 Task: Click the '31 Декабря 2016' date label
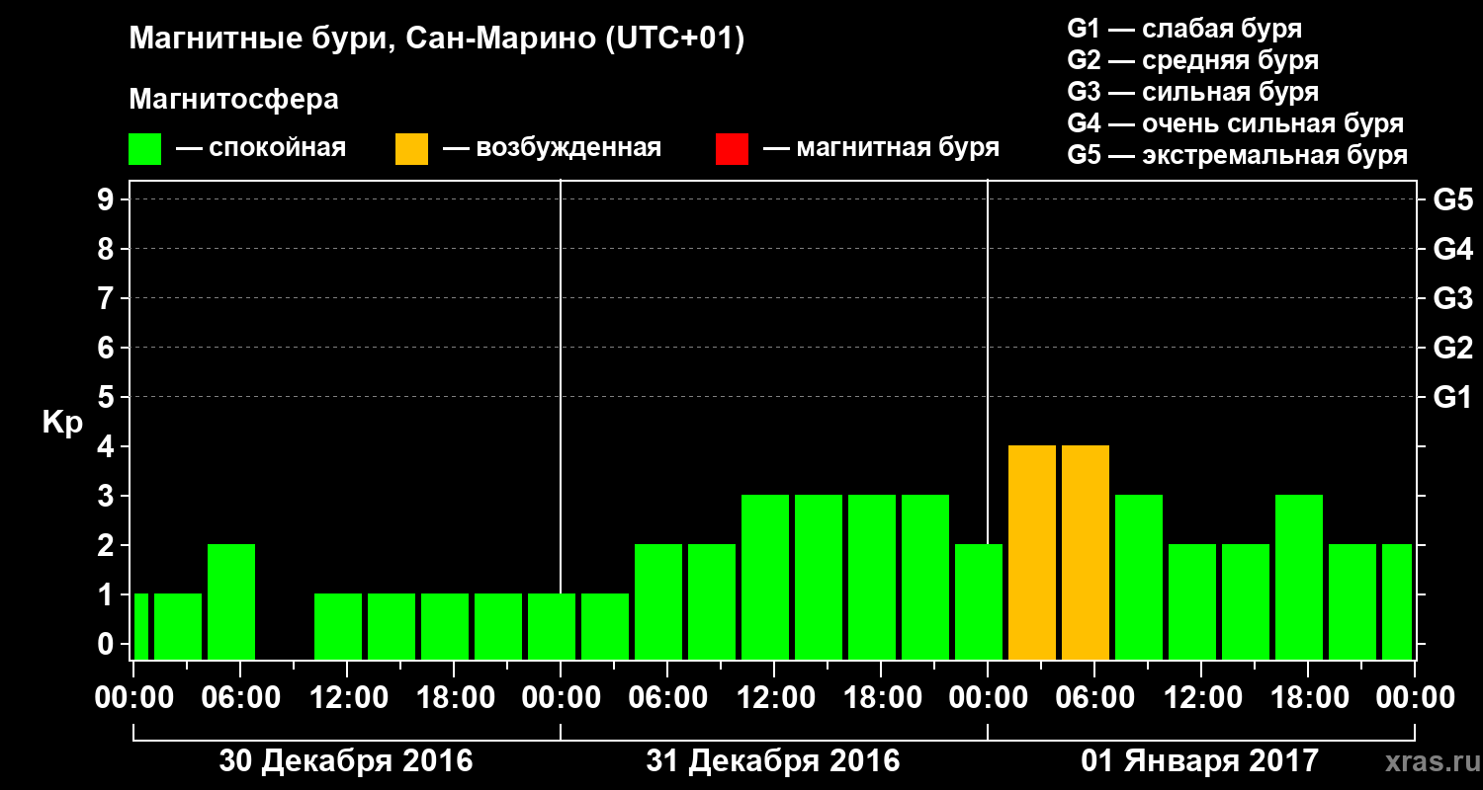tap(773, 761)
